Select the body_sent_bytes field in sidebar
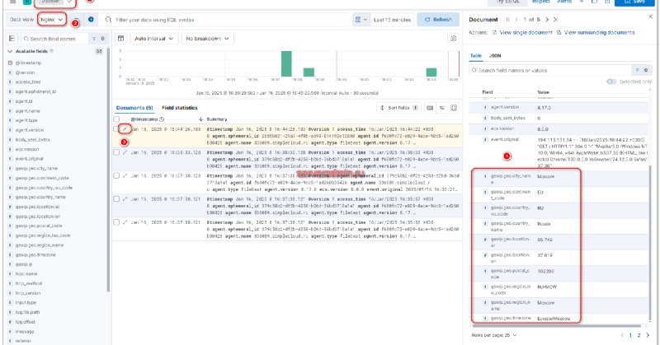Screen dimensions: 660x345 pyautogui.click(x=32, y=139)
